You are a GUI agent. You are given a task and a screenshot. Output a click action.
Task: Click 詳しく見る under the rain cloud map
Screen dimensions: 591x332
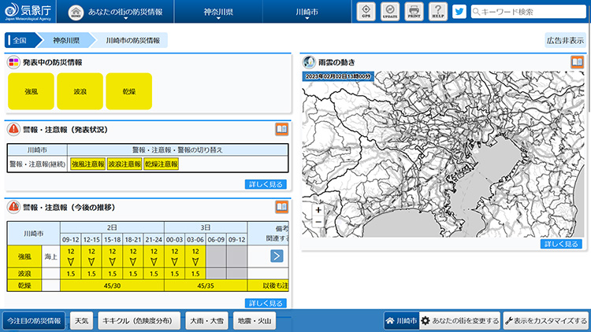click(562, 244)
